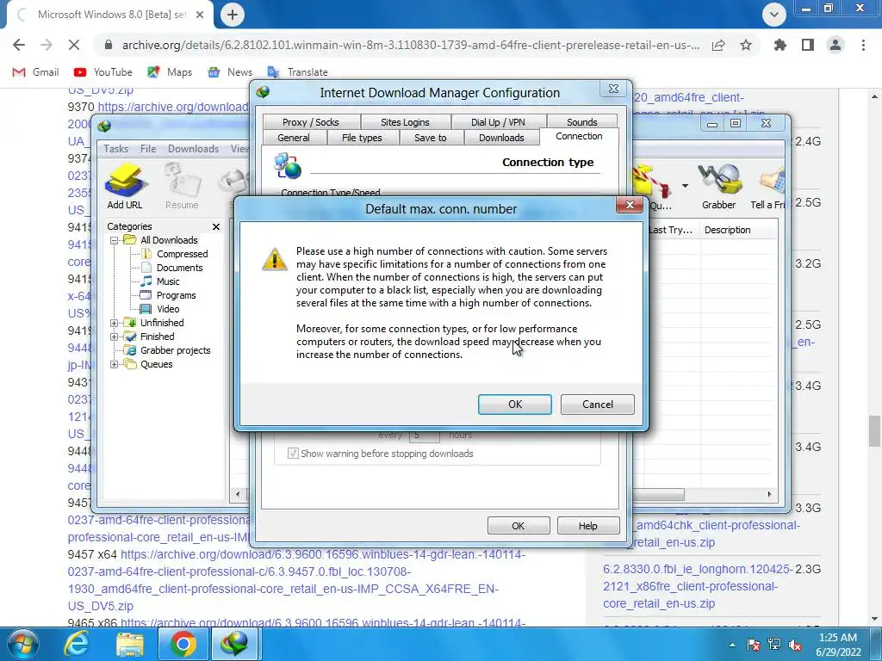Click IDM list scroll right arrow
This screenshot has height=661, width=882.
pos(769,495)
